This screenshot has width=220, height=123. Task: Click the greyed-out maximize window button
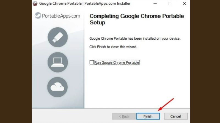click(x=169, y=4)
